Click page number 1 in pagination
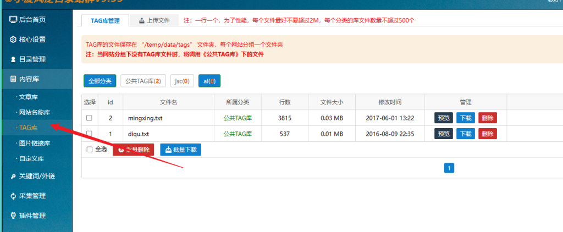Screen dimensions: 563x232 449,168
